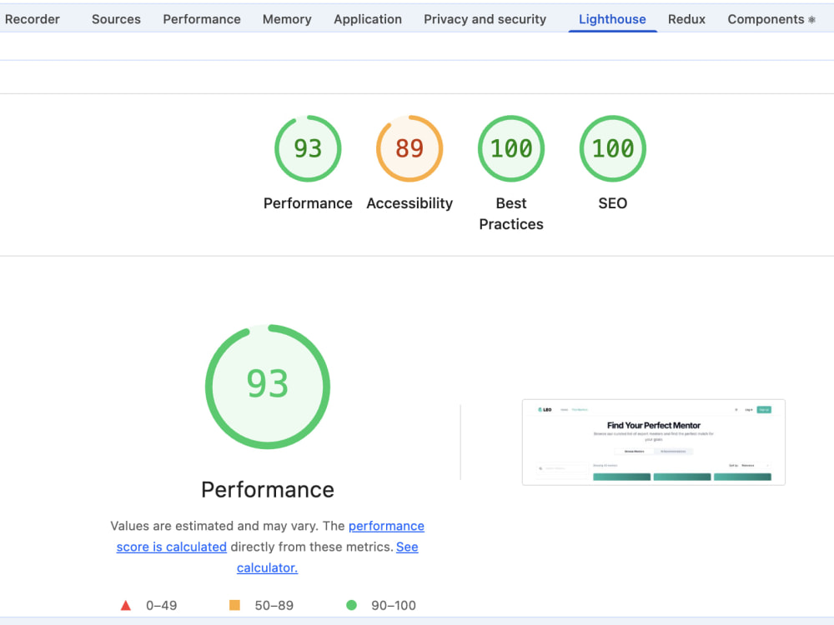Switch to the Sources tab

click(116, 19)
